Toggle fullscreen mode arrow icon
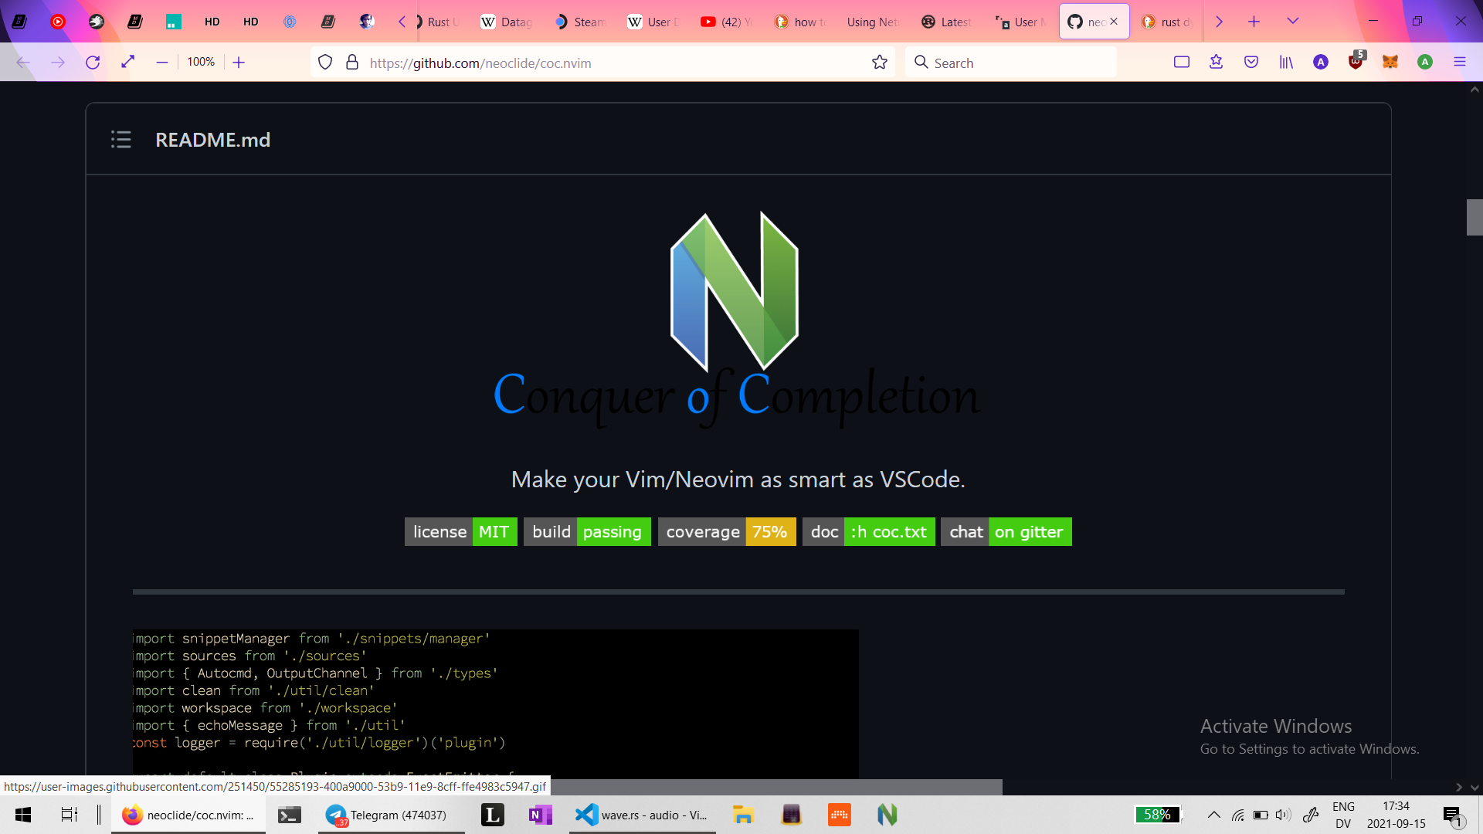This screenshot has height=834, width=1483. (x=128, y=62)
